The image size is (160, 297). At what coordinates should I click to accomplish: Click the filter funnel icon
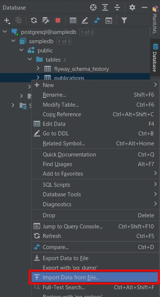(x=124, y=20)
